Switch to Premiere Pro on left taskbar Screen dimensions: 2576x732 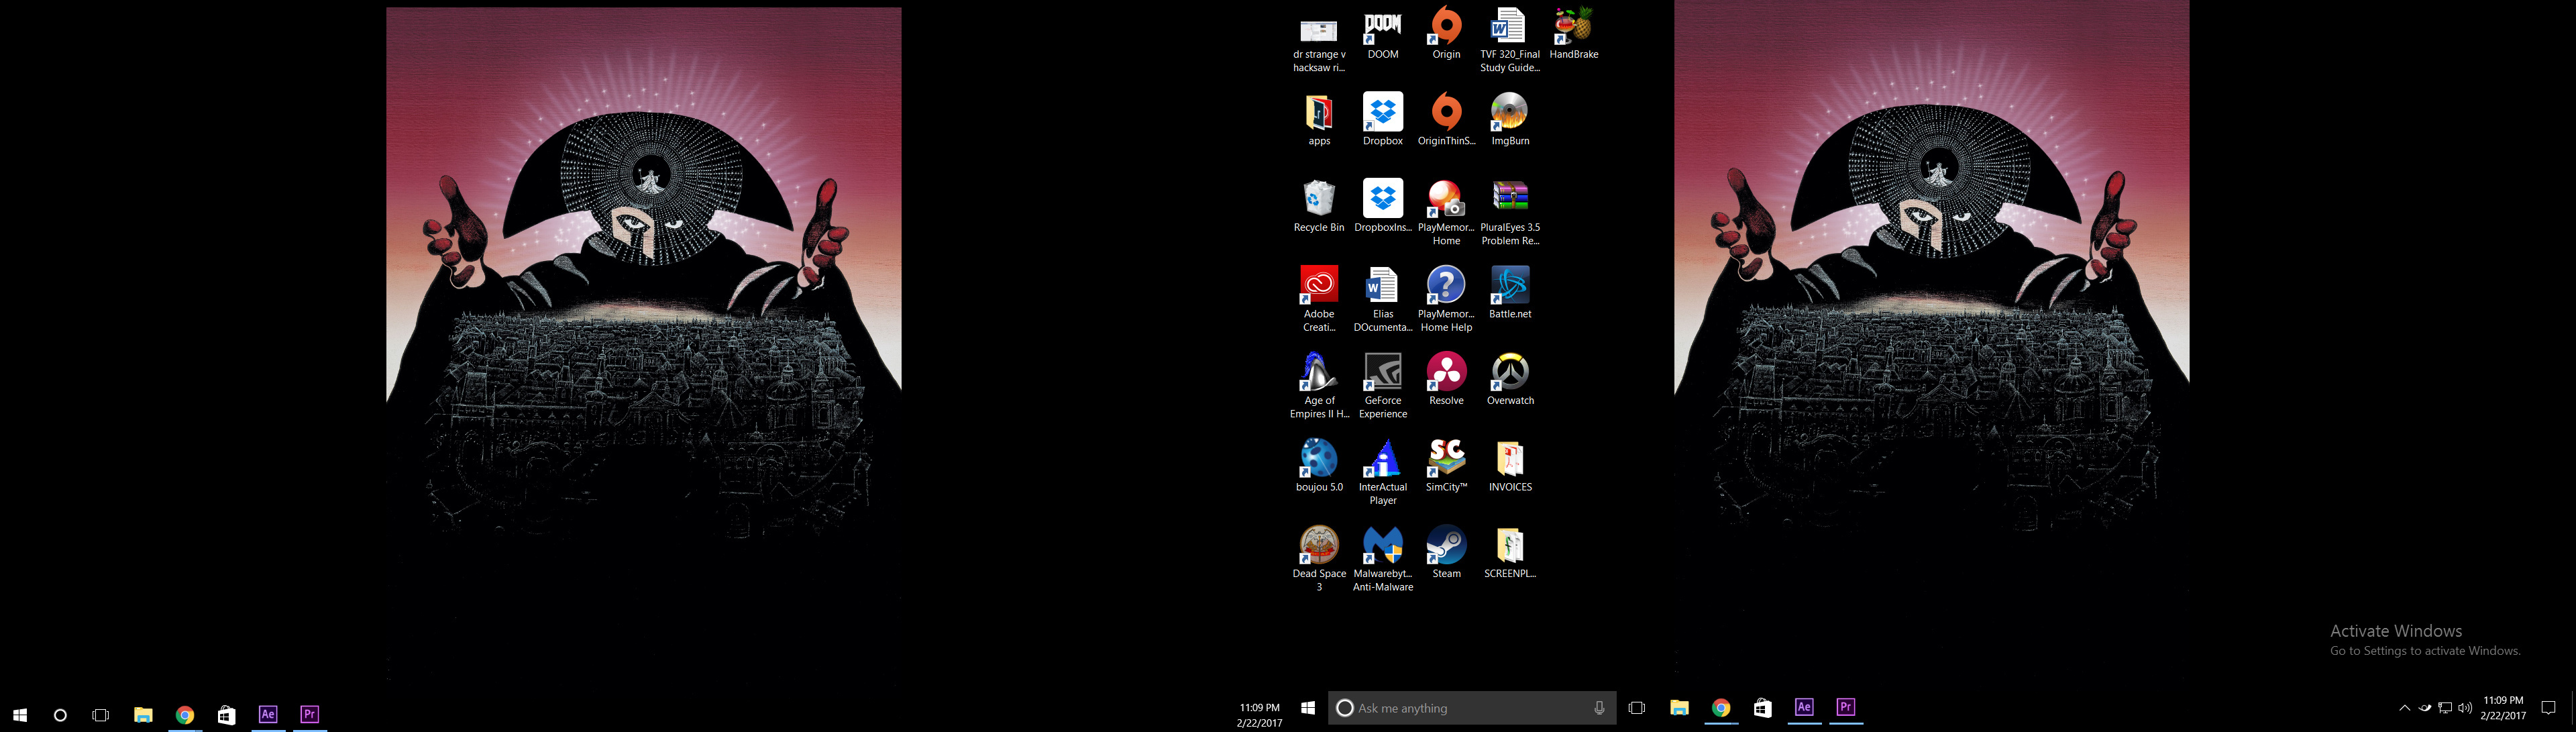(310, 715)
